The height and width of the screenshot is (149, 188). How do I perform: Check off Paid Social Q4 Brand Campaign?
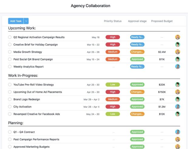10,59
